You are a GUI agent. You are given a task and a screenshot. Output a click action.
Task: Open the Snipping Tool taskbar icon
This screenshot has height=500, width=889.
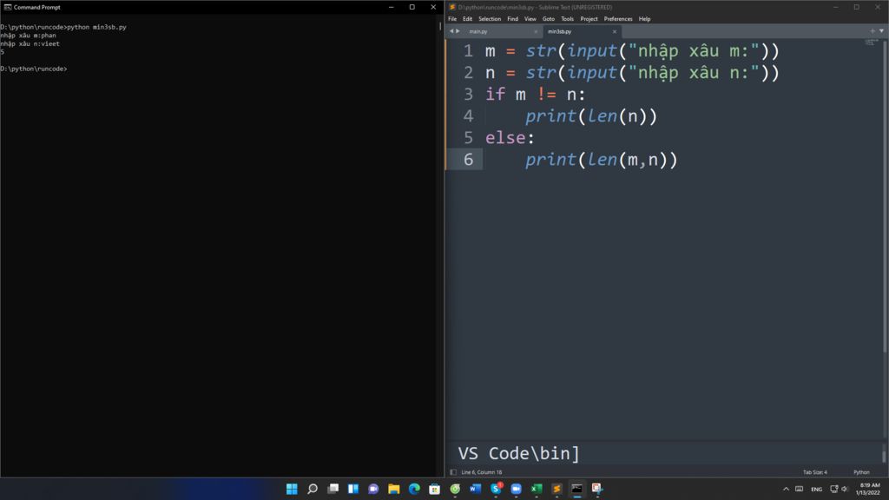click(597, 489)
